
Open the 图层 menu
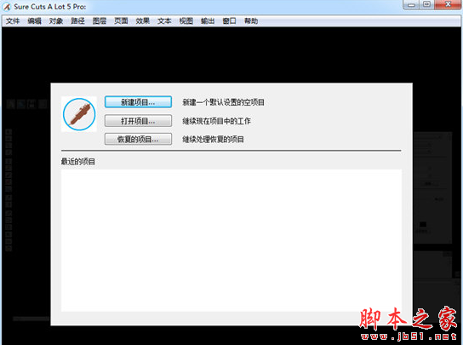100,21
